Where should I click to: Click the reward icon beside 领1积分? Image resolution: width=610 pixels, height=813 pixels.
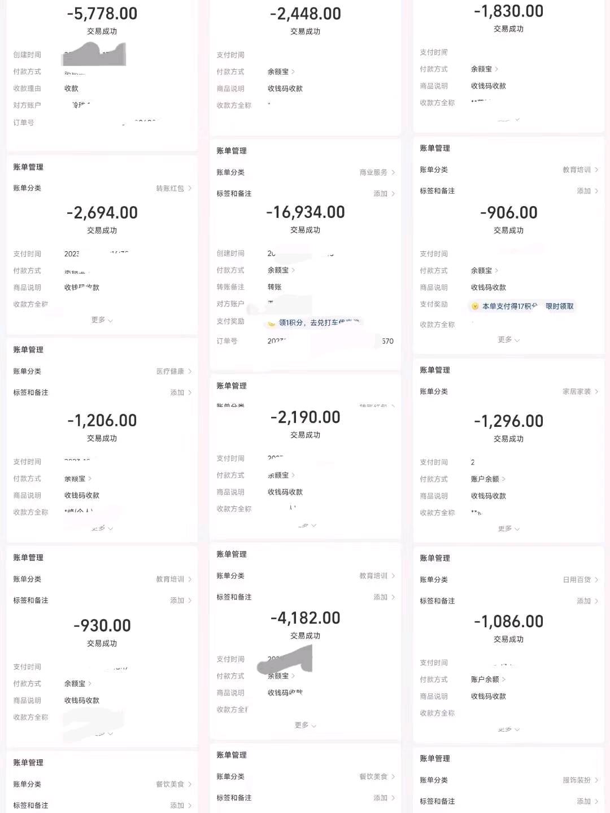[x=272, y=324]
